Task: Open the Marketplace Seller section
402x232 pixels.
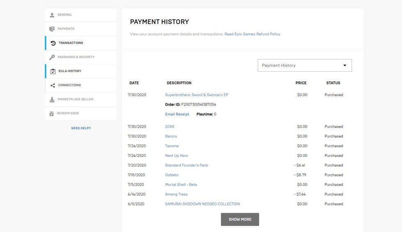Action: pyautogui.click(x=81, y=99)
